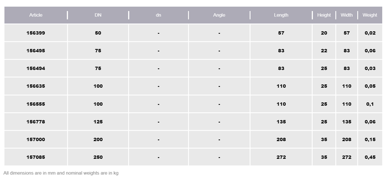Click the Angle column header
390x179 pixels.
point(219,15)
